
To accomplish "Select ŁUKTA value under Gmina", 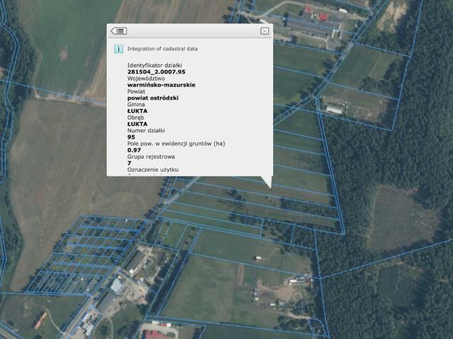I will pos(137,111).
